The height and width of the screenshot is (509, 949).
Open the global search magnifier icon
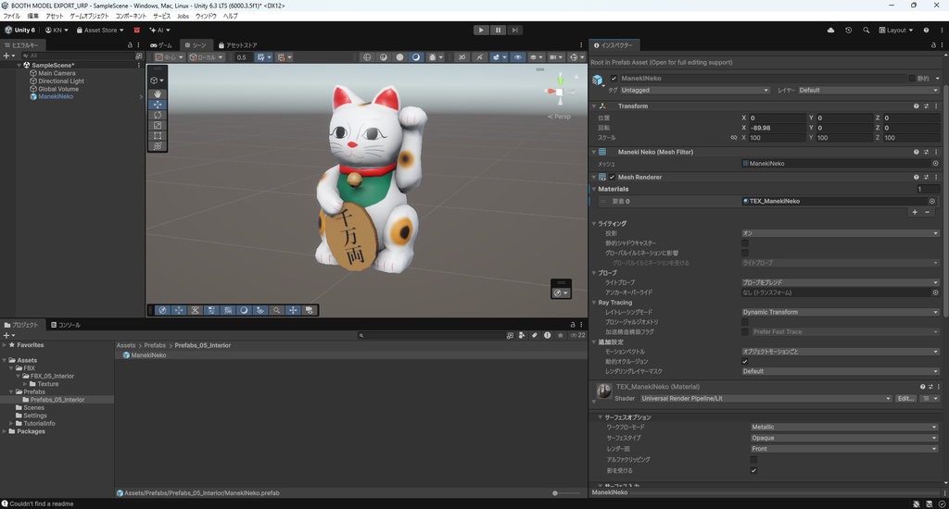pyautogui.click(x=867, y=31)
